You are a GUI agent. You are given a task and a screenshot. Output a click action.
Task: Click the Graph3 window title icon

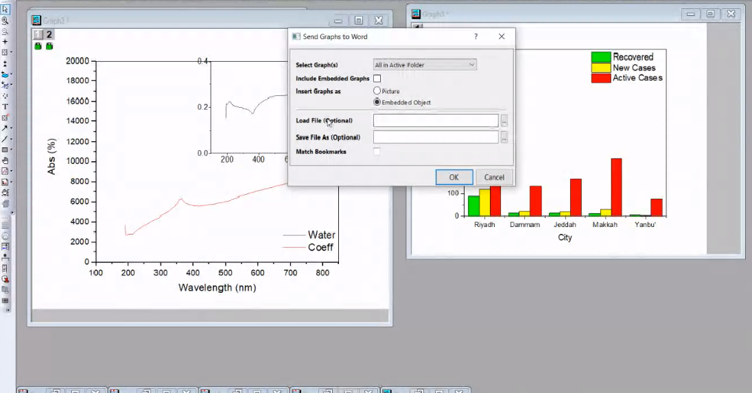[416, 14]
